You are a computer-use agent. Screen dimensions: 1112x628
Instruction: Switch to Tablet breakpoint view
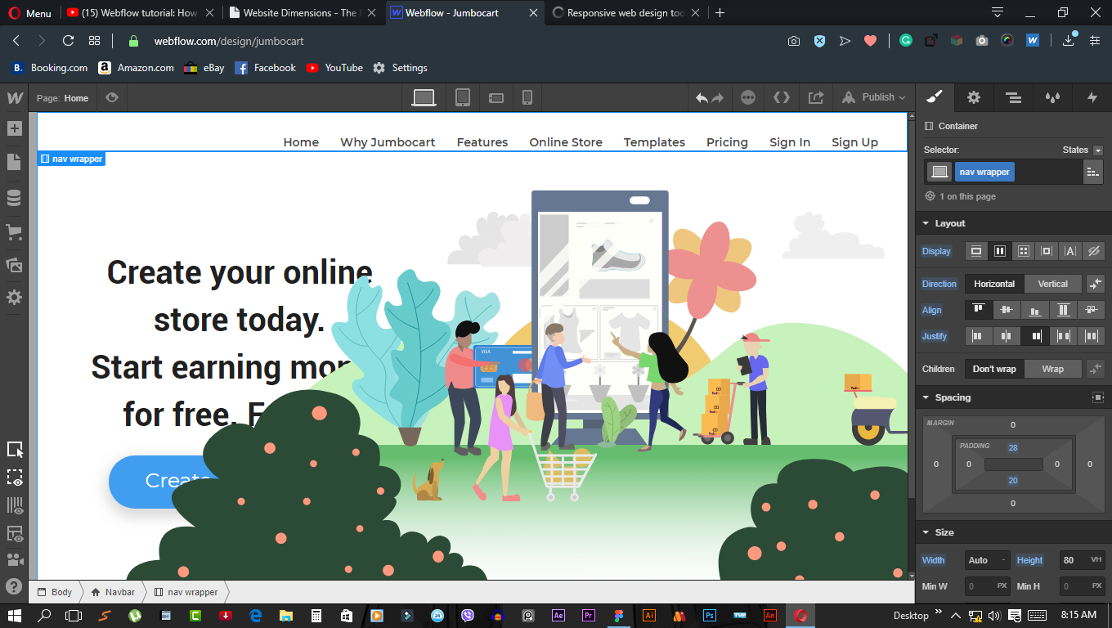coord(463,97)
